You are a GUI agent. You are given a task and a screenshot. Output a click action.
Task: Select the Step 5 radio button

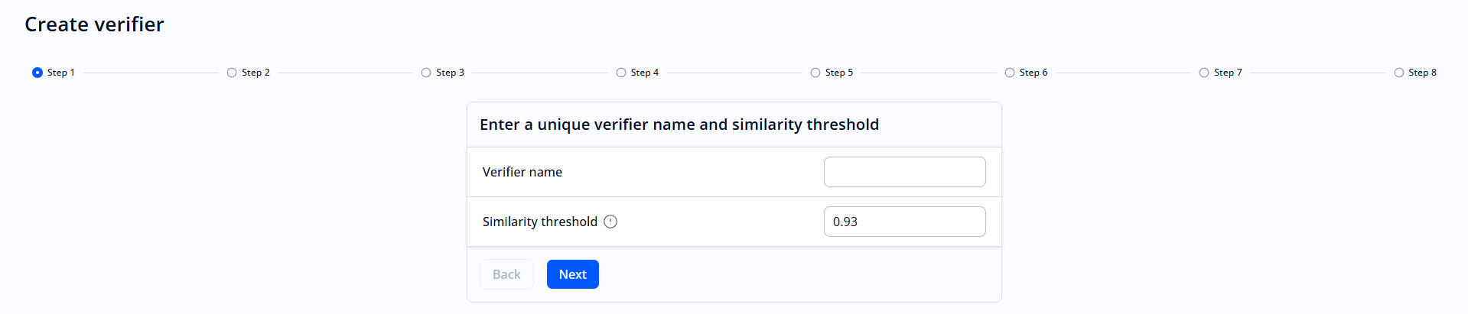(x=815, y=73)
